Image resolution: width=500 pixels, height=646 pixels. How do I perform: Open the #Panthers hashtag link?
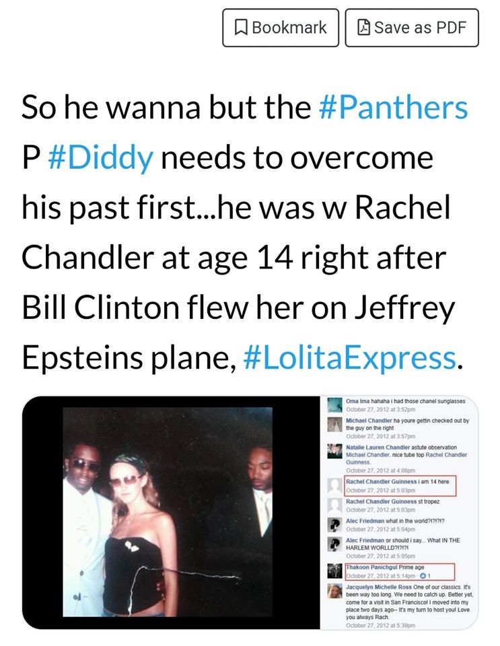point(392,108)
